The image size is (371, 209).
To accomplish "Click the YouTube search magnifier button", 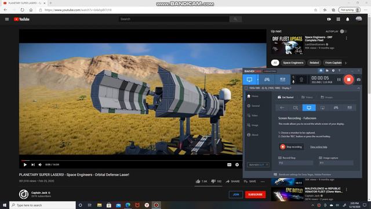I will [x=235, y=19].
